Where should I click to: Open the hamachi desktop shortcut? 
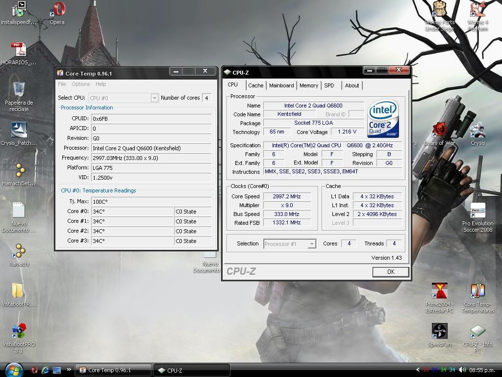(x=19, y=255)
